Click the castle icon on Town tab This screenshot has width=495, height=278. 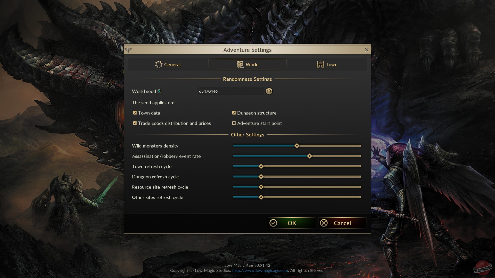(x=320, y=64)
